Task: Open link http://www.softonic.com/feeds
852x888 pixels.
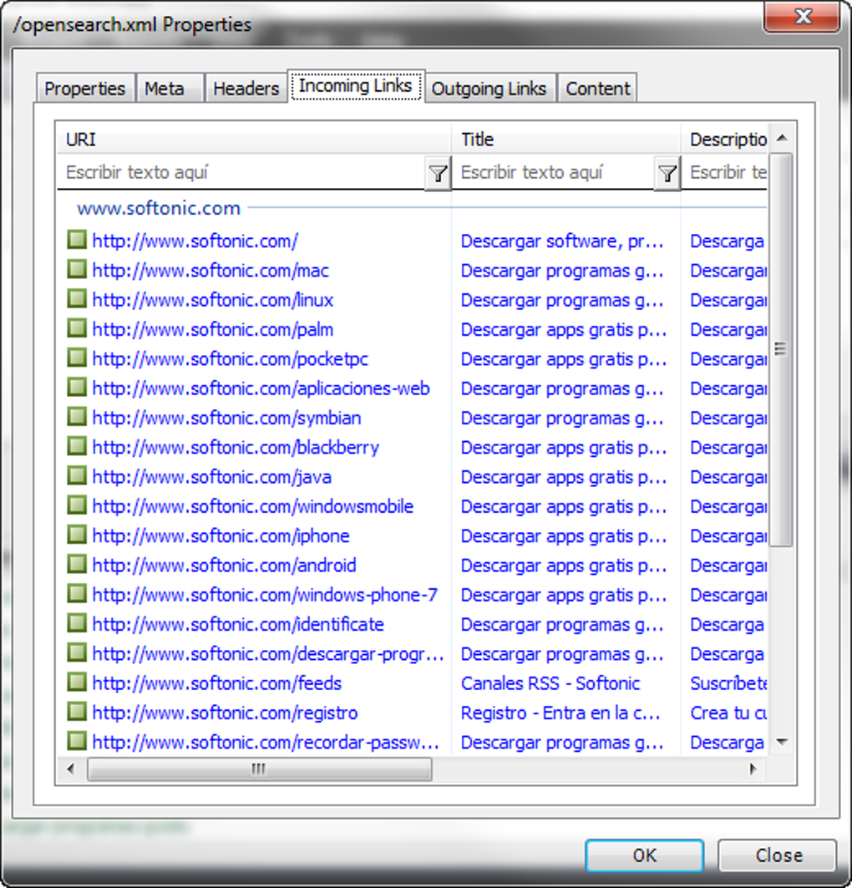Action: [217, 683]
